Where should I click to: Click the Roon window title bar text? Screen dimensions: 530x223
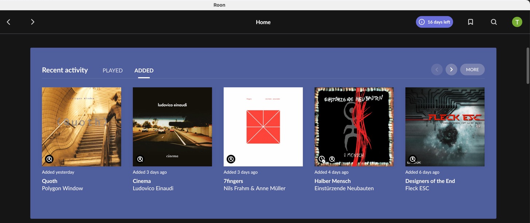pos(219,5)
